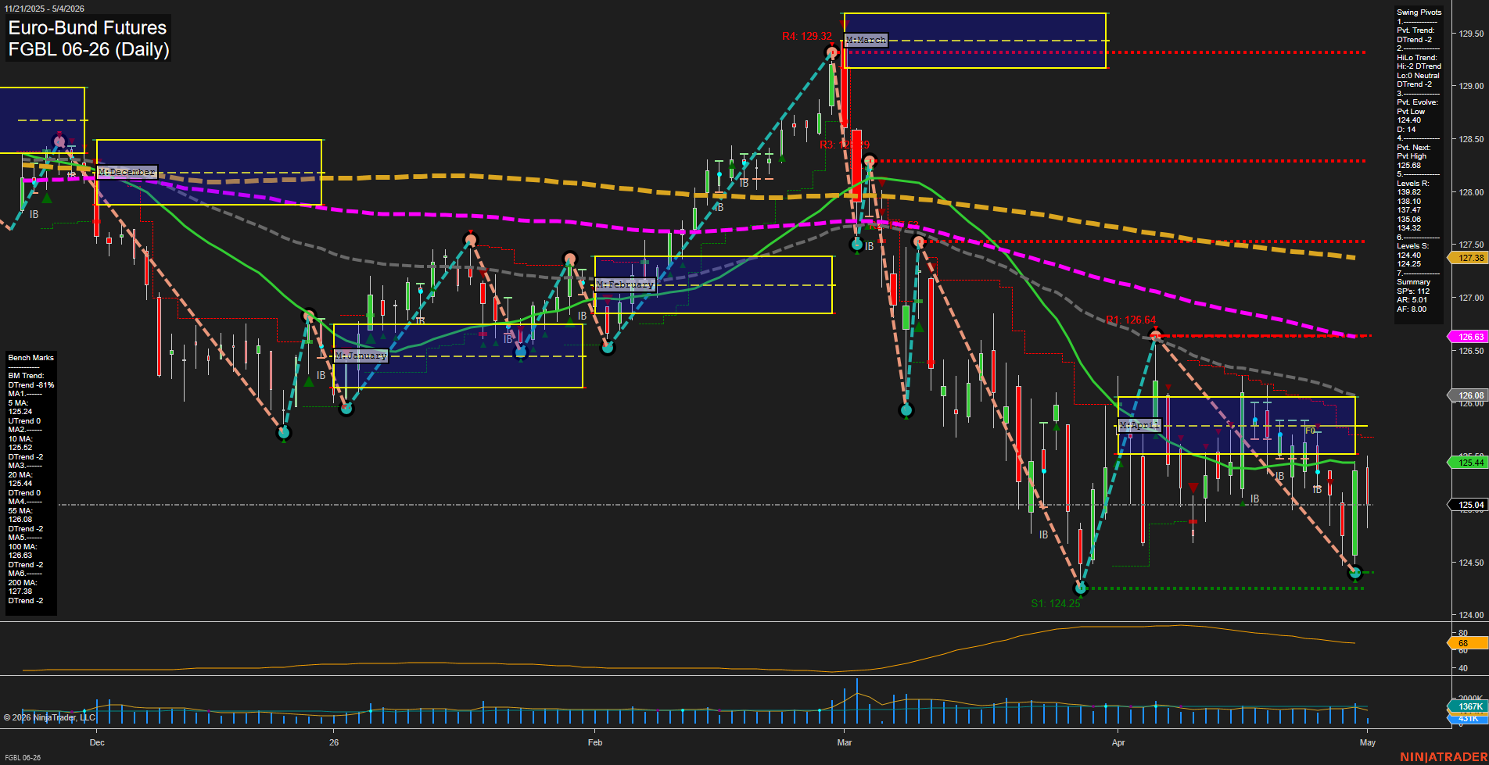
Task: Click the Bench Marks panel heading
Action: pyautogui.click(x=31, y=358)
